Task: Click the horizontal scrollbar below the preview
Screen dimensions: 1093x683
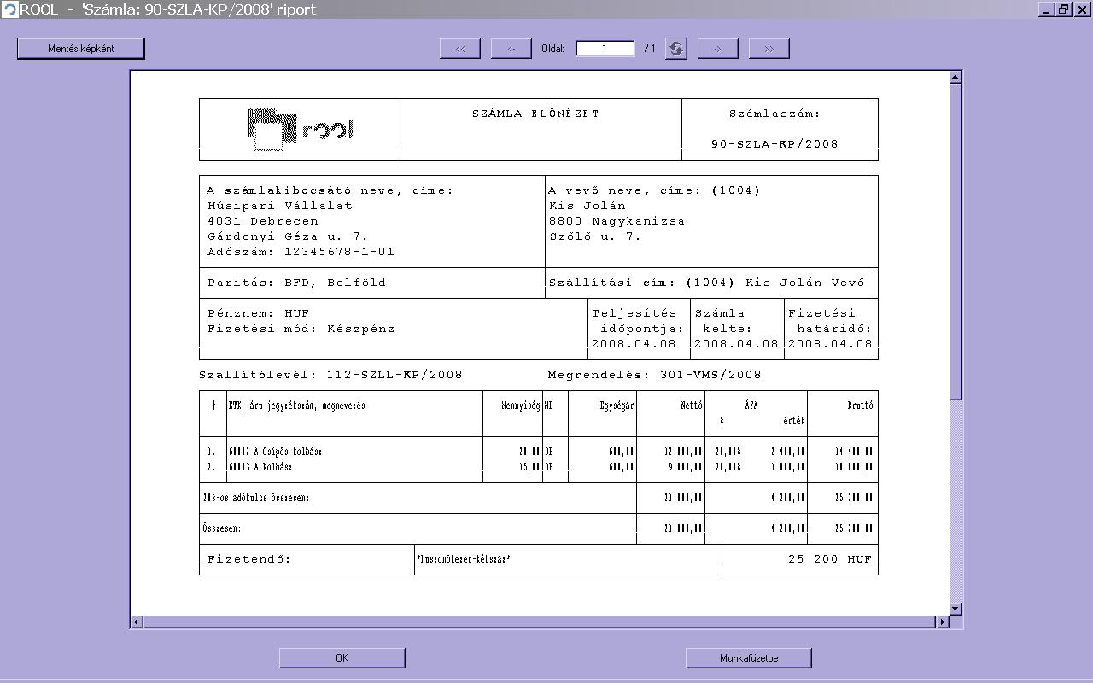Action: [538, 622]
